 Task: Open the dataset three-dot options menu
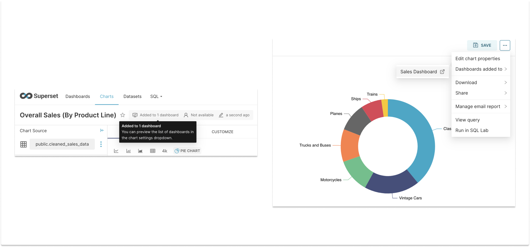click(x=101, y=144)
